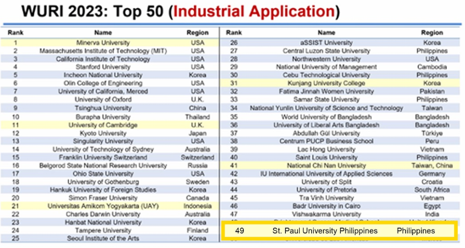Viewport: 465px width, 248px height.
Task: Select "Saint Louis University" name
Action: [326, 158]
